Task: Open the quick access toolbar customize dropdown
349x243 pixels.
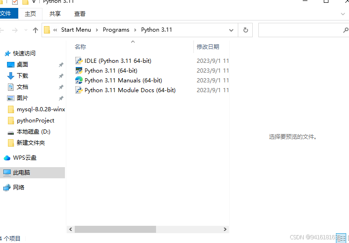Action: click(34, 2)
